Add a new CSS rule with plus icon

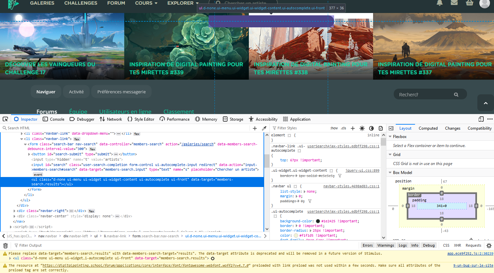(x=353, y=128)
